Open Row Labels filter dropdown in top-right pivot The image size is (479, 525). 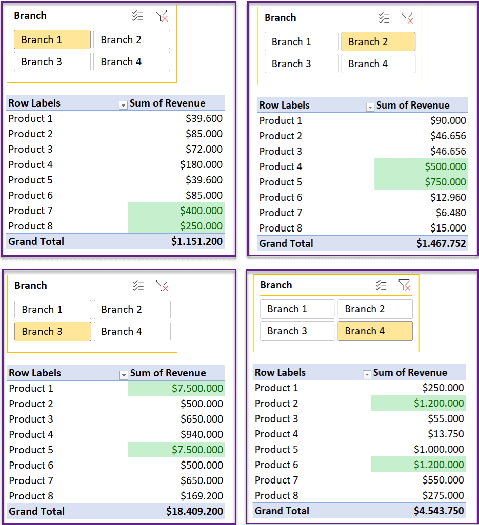tap(370, 107)
